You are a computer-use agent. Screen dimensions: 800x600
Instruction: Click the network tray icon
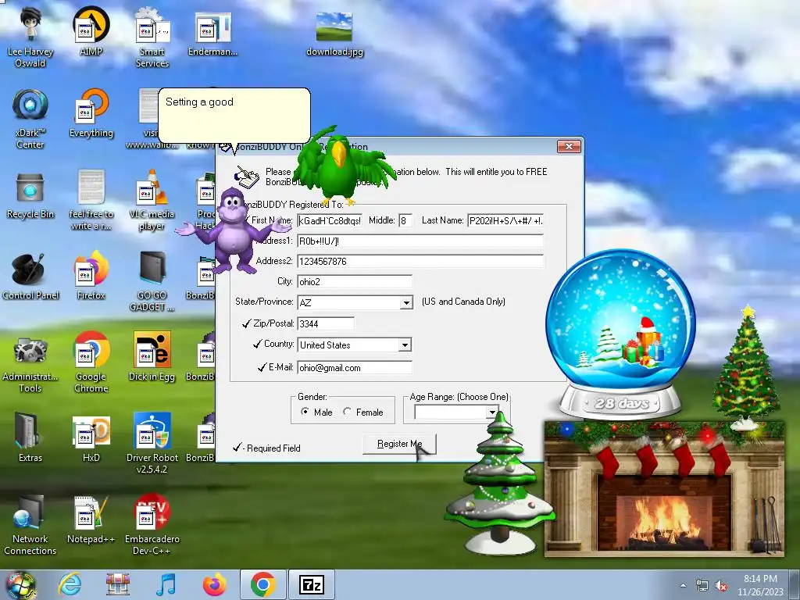702,586
